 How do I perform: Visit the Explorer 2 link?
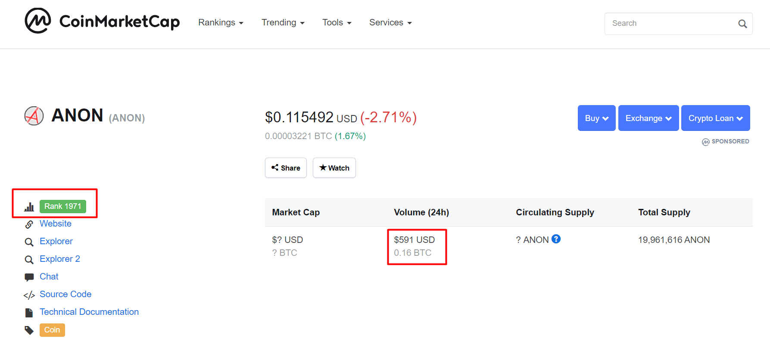click(60, 259)
